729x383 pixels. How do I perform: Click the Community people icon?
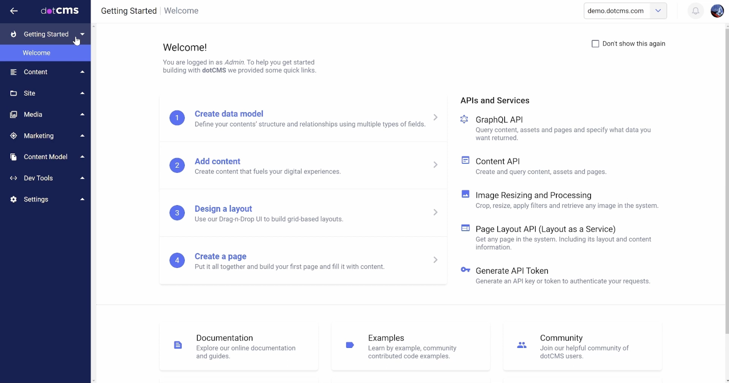point(522,345)
